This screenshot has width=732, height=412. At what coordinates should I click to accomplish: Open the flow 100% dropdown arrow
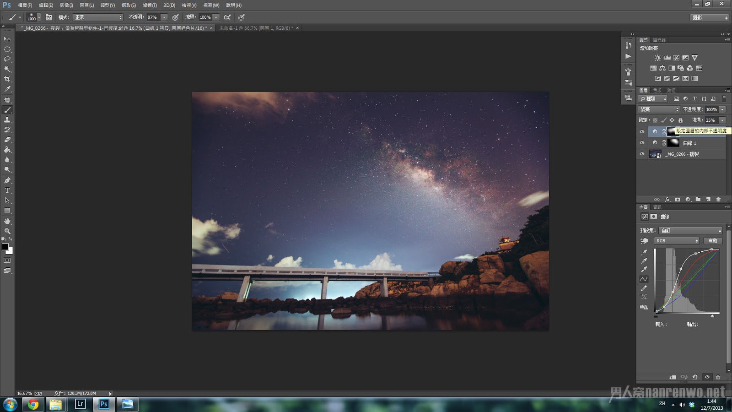[x=216, y=17]
